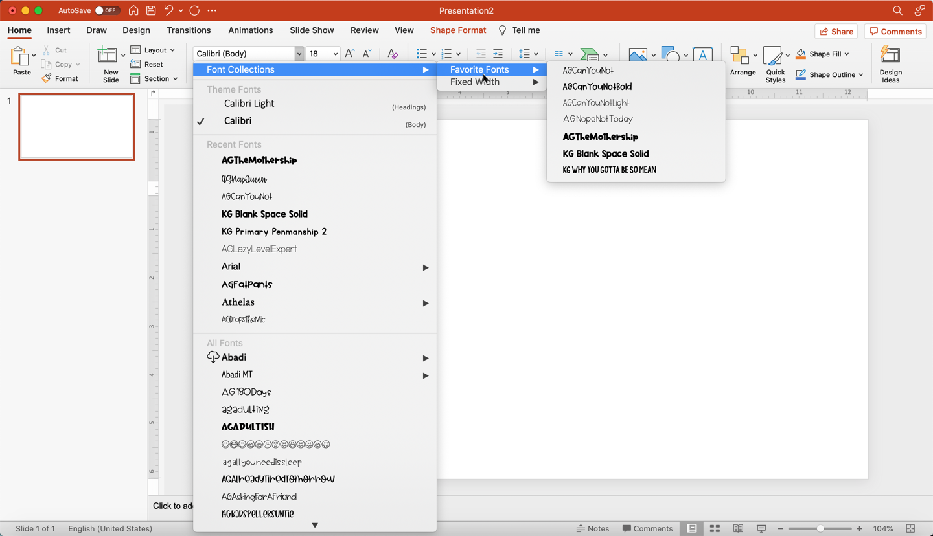
Task: Toggle the AutoSave switch
Action: pyautogui.click(x=106, y=10)
